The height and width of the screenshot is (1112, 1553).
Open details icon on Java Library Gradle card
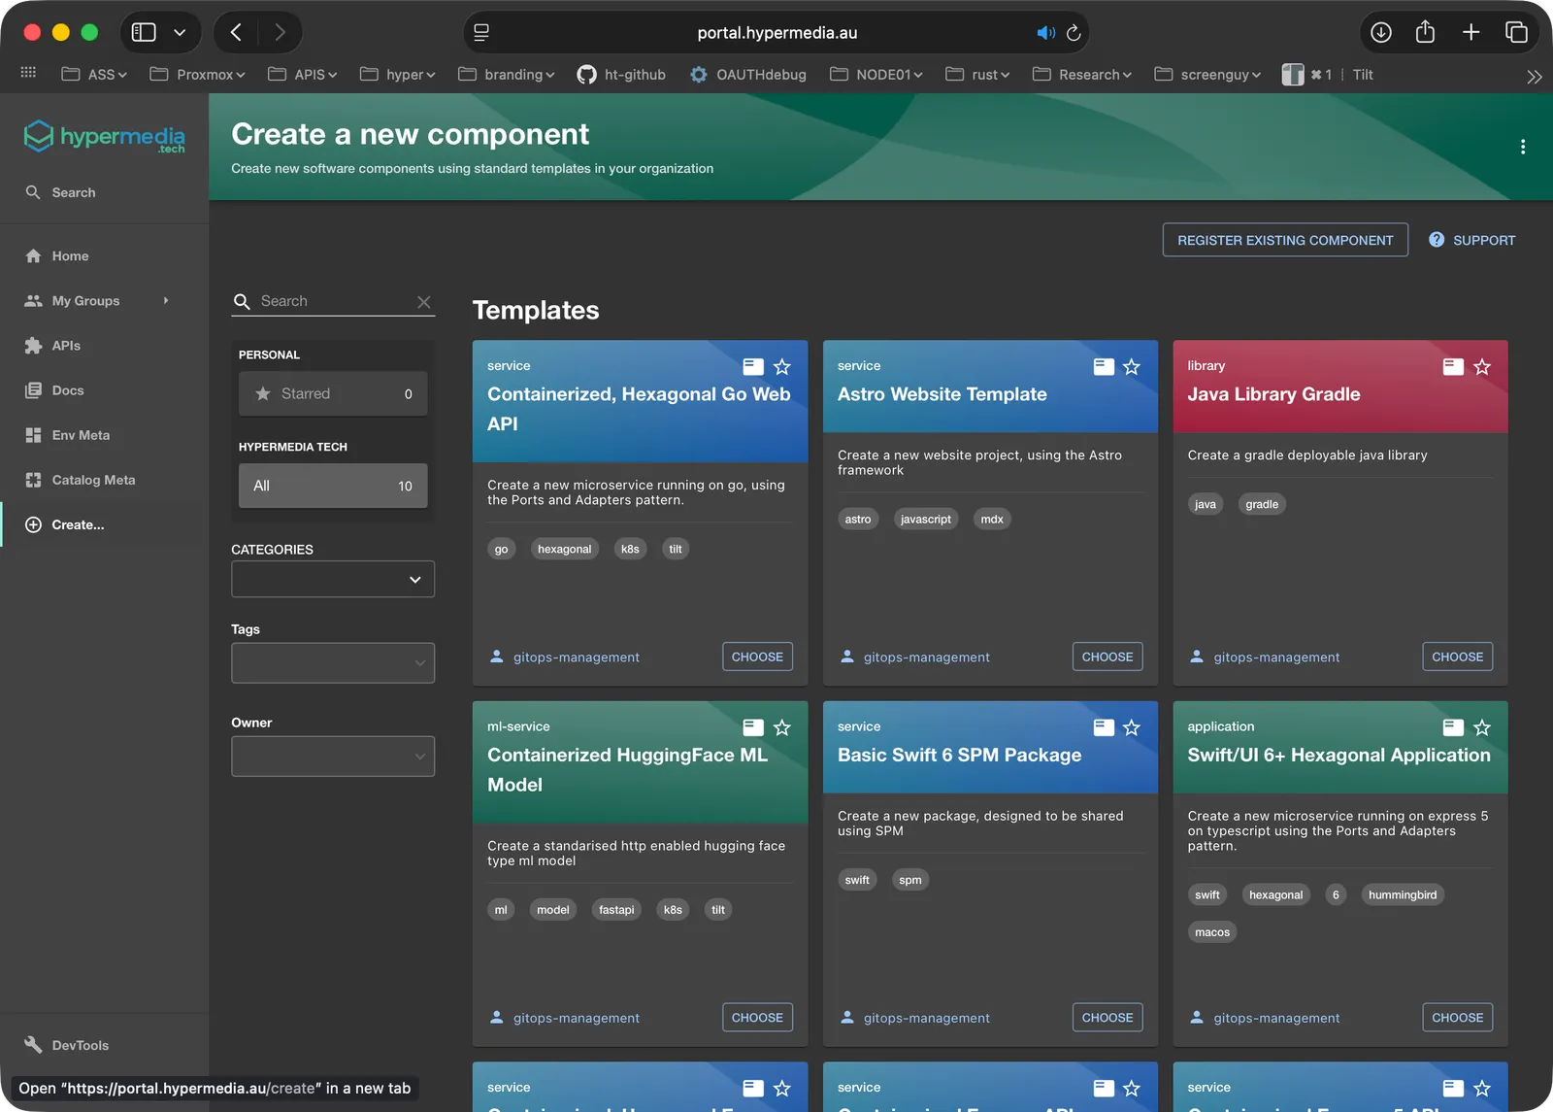1453,367
